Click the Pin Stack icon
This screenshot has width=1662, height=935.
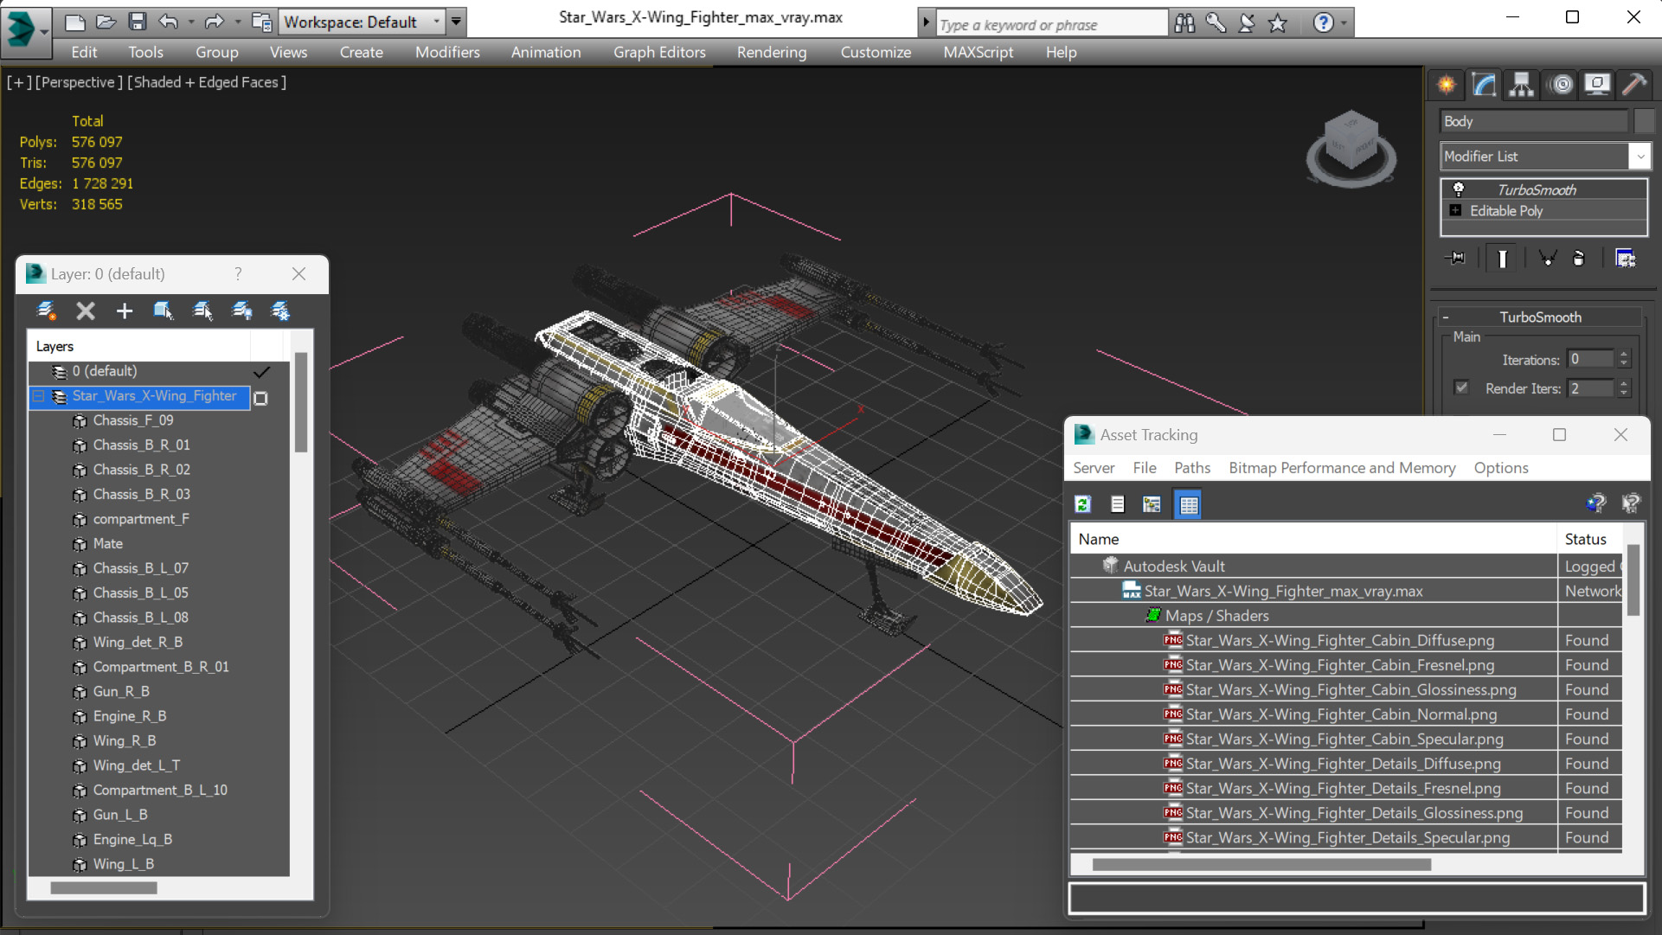pyautogui.click(x=1456, y=259)
